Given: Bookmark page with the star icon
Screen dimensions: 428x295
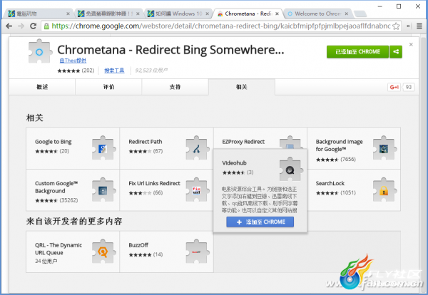Looking at the screenshot, I should [x=396, y=26].
